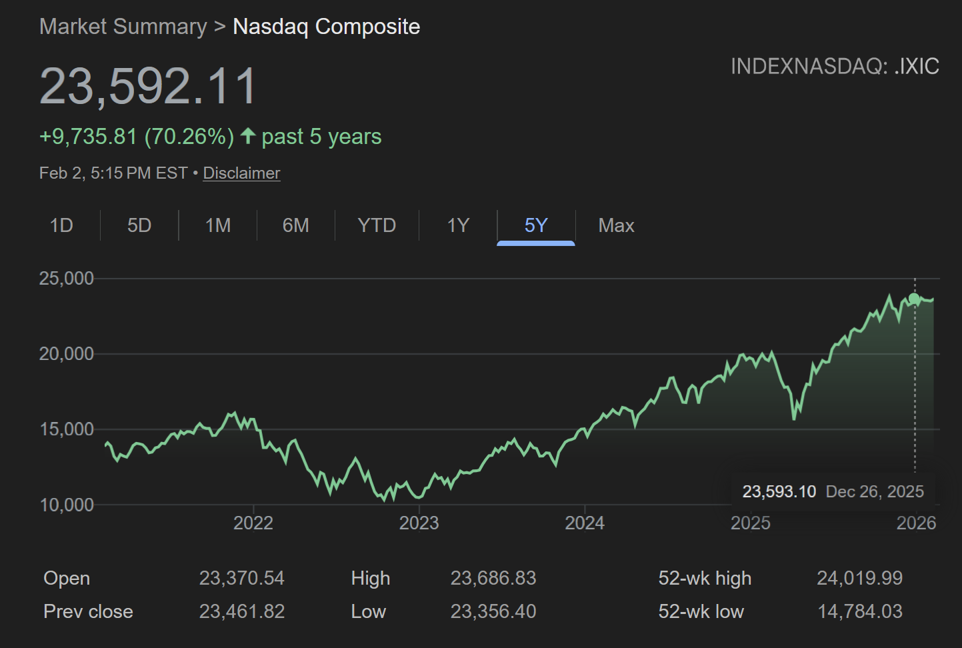Switch to the 1D chart view
This screenshot has width=962, height=648.
click(61, 225)
